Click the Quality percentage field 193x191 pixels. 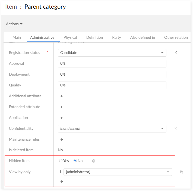point(112,85)
